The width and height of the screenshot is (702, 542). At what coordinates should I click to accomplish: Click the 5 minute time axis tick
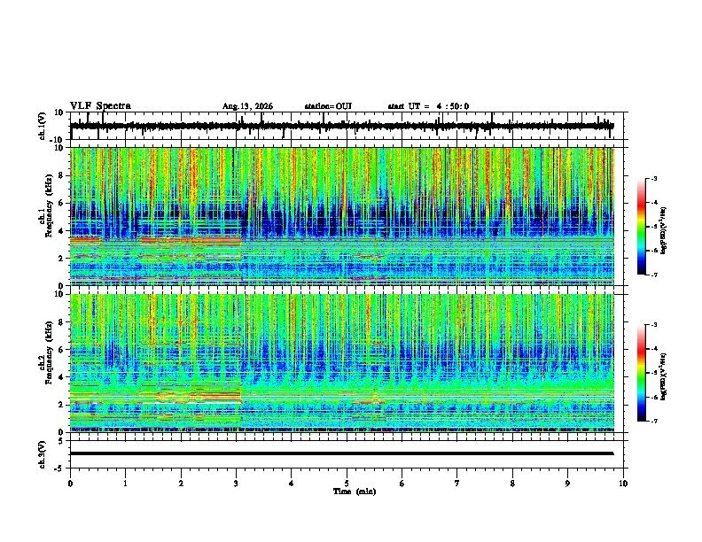347,484
